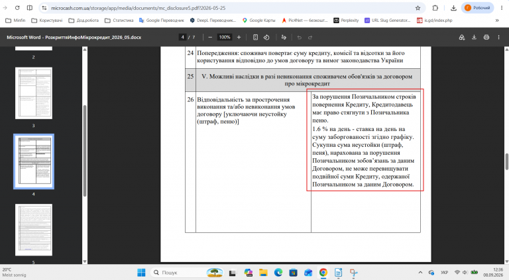Screen dimensions: 509x280
Task: Zoom out the PDF with minus
Action: [x=210, y=37]
